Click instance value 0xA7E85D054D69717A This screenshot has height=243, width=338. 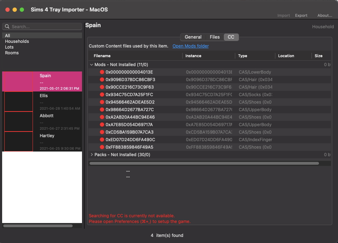209,125
